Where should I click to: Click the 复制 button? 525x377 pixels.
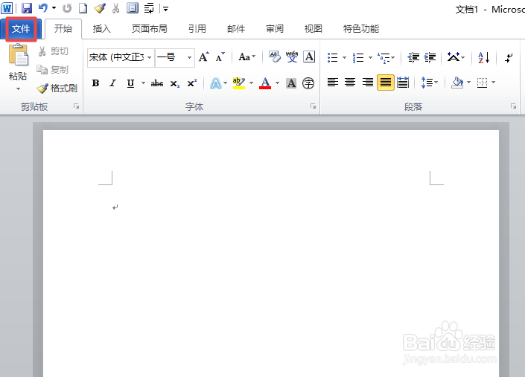tap(53, 69)
